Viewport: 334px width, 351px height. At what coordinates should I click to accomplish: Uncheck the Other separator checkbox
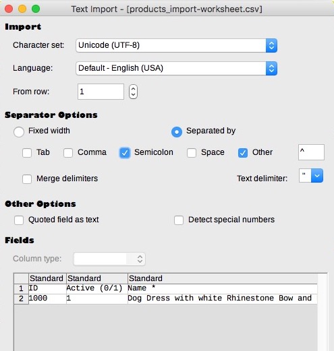pyautogui.click(x=243, y=153)
